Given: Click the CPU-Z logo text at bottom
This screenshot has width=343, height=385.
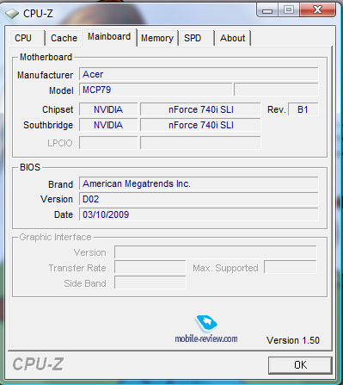Looking at the screenshot, I should tap(38, 364).
